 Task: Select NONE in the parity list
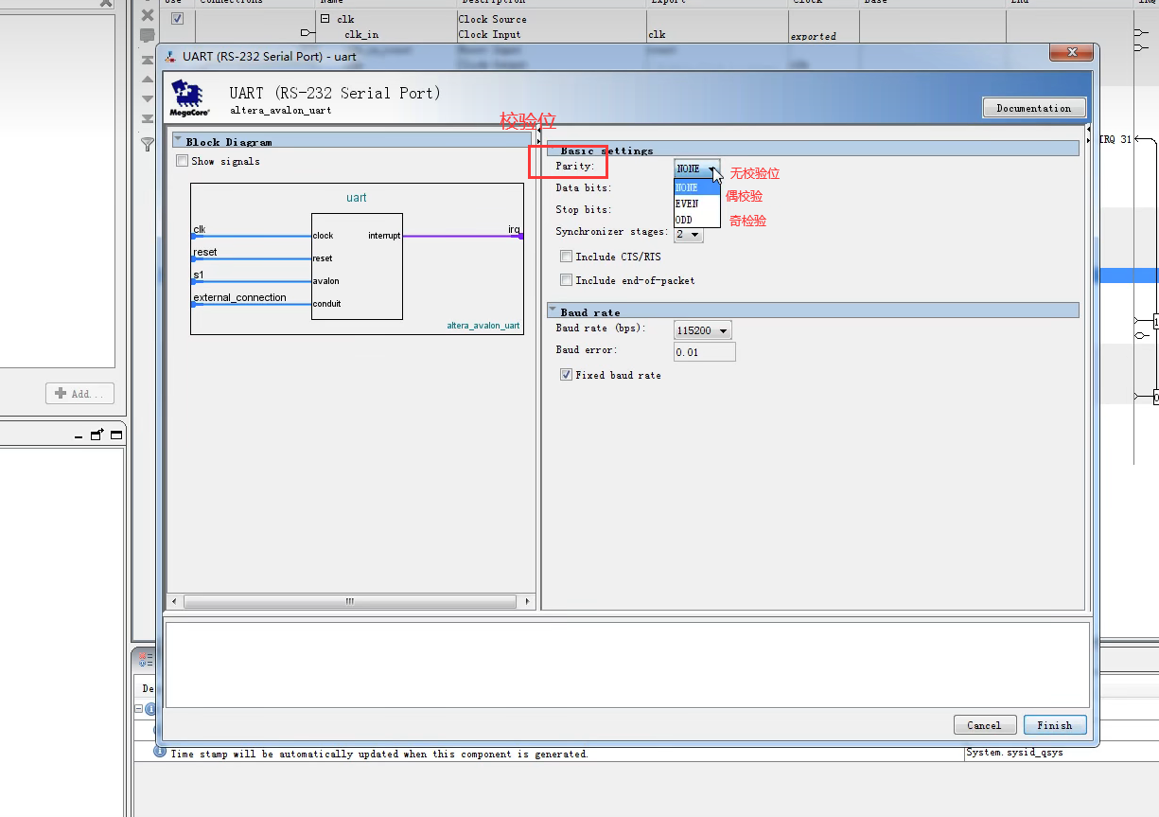pos(697,187)
